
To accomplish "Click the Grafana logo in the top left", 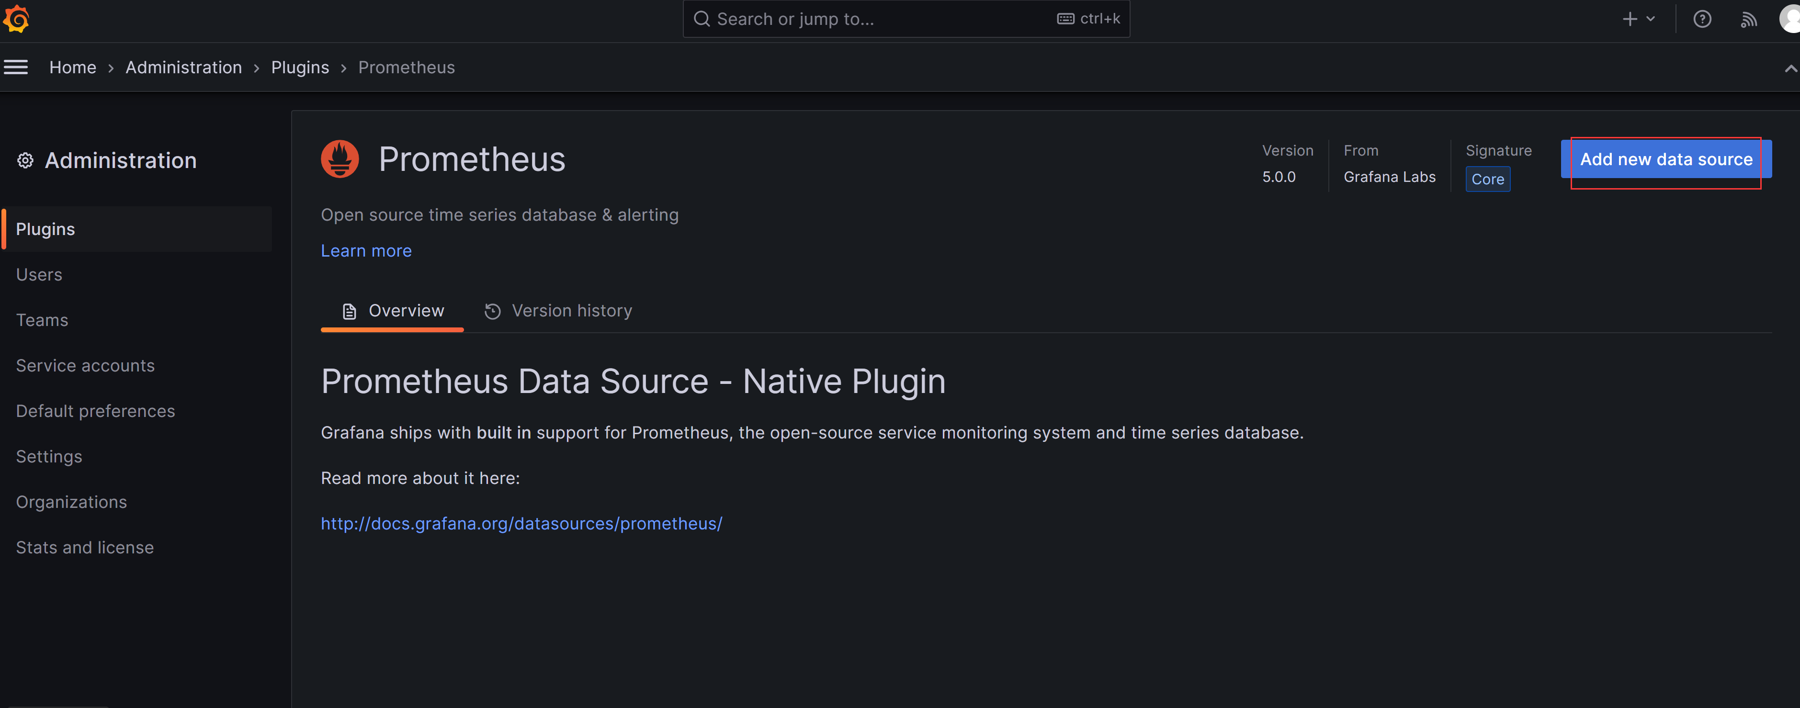I will (x=16, y=19).
